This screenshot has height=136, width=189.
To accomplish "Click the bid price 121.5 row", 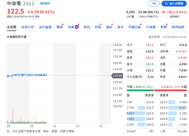I will 140,108.
